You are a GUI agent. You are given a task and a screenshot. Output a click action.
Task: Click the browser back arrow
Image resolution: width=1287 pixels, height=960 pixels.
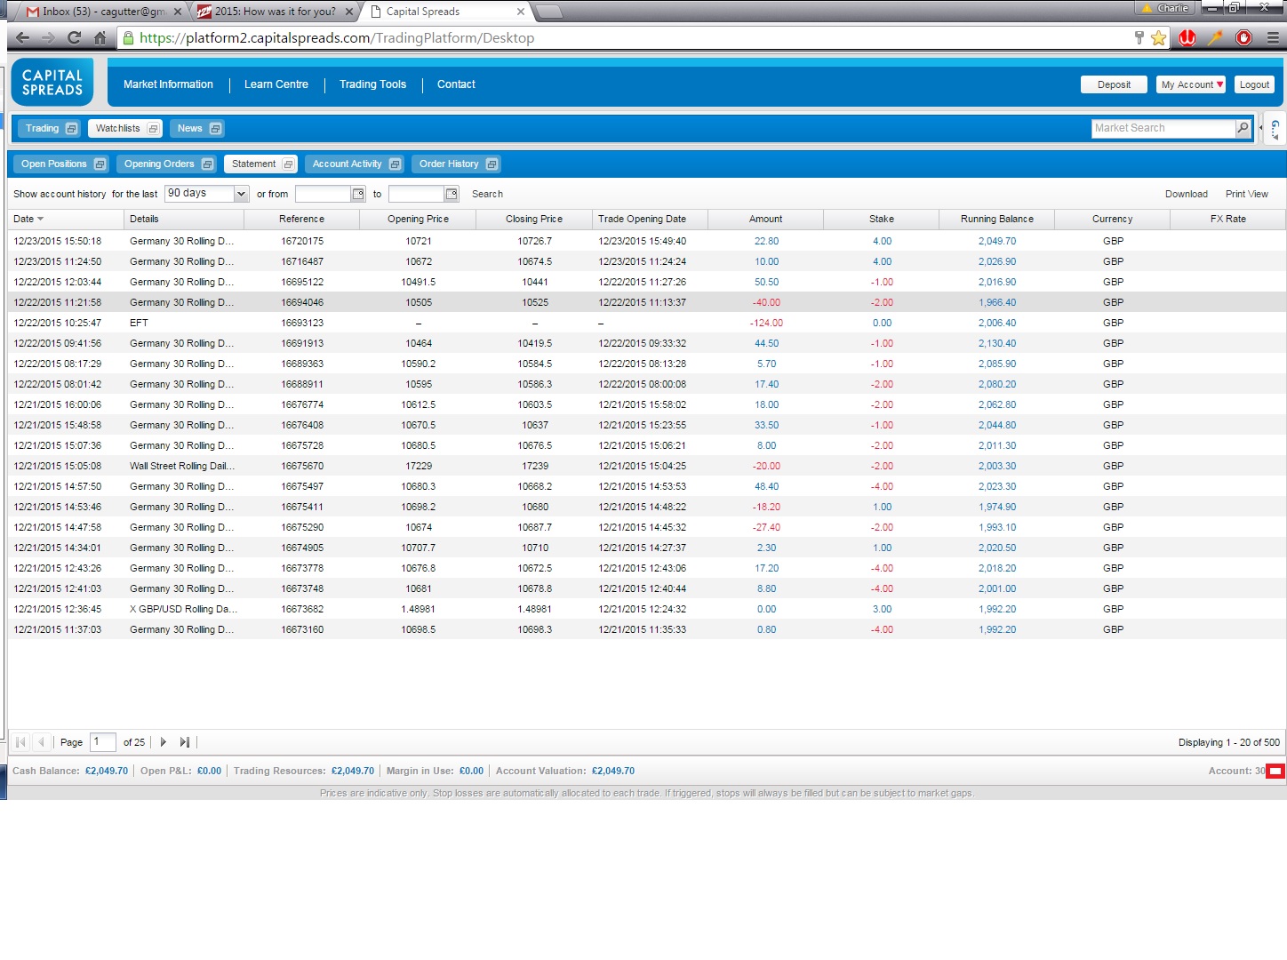pos(23,38)
